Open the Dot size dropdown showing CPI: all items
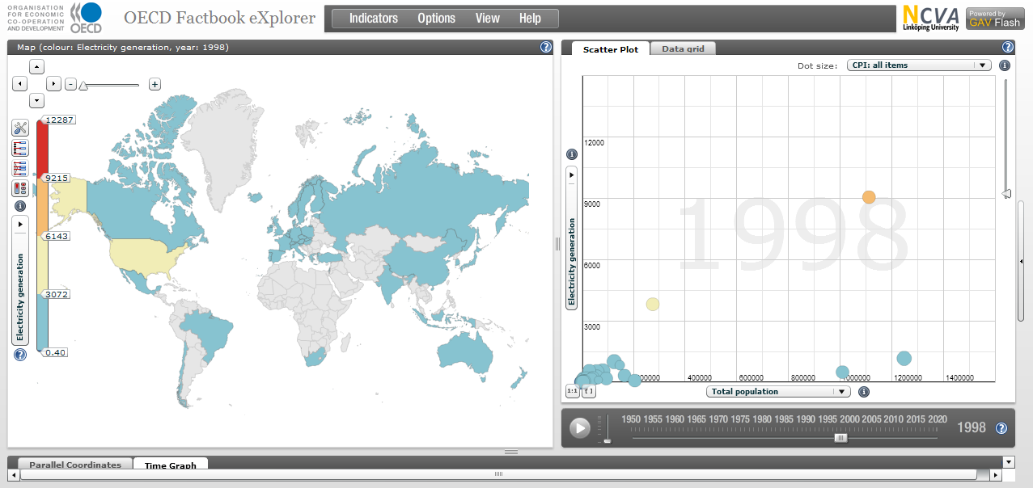 point(919,65)
